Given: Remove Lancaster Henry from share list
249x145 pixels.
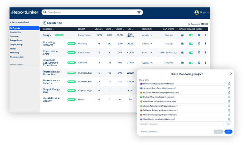Looking at the screenshot, I should pos(229,88).
